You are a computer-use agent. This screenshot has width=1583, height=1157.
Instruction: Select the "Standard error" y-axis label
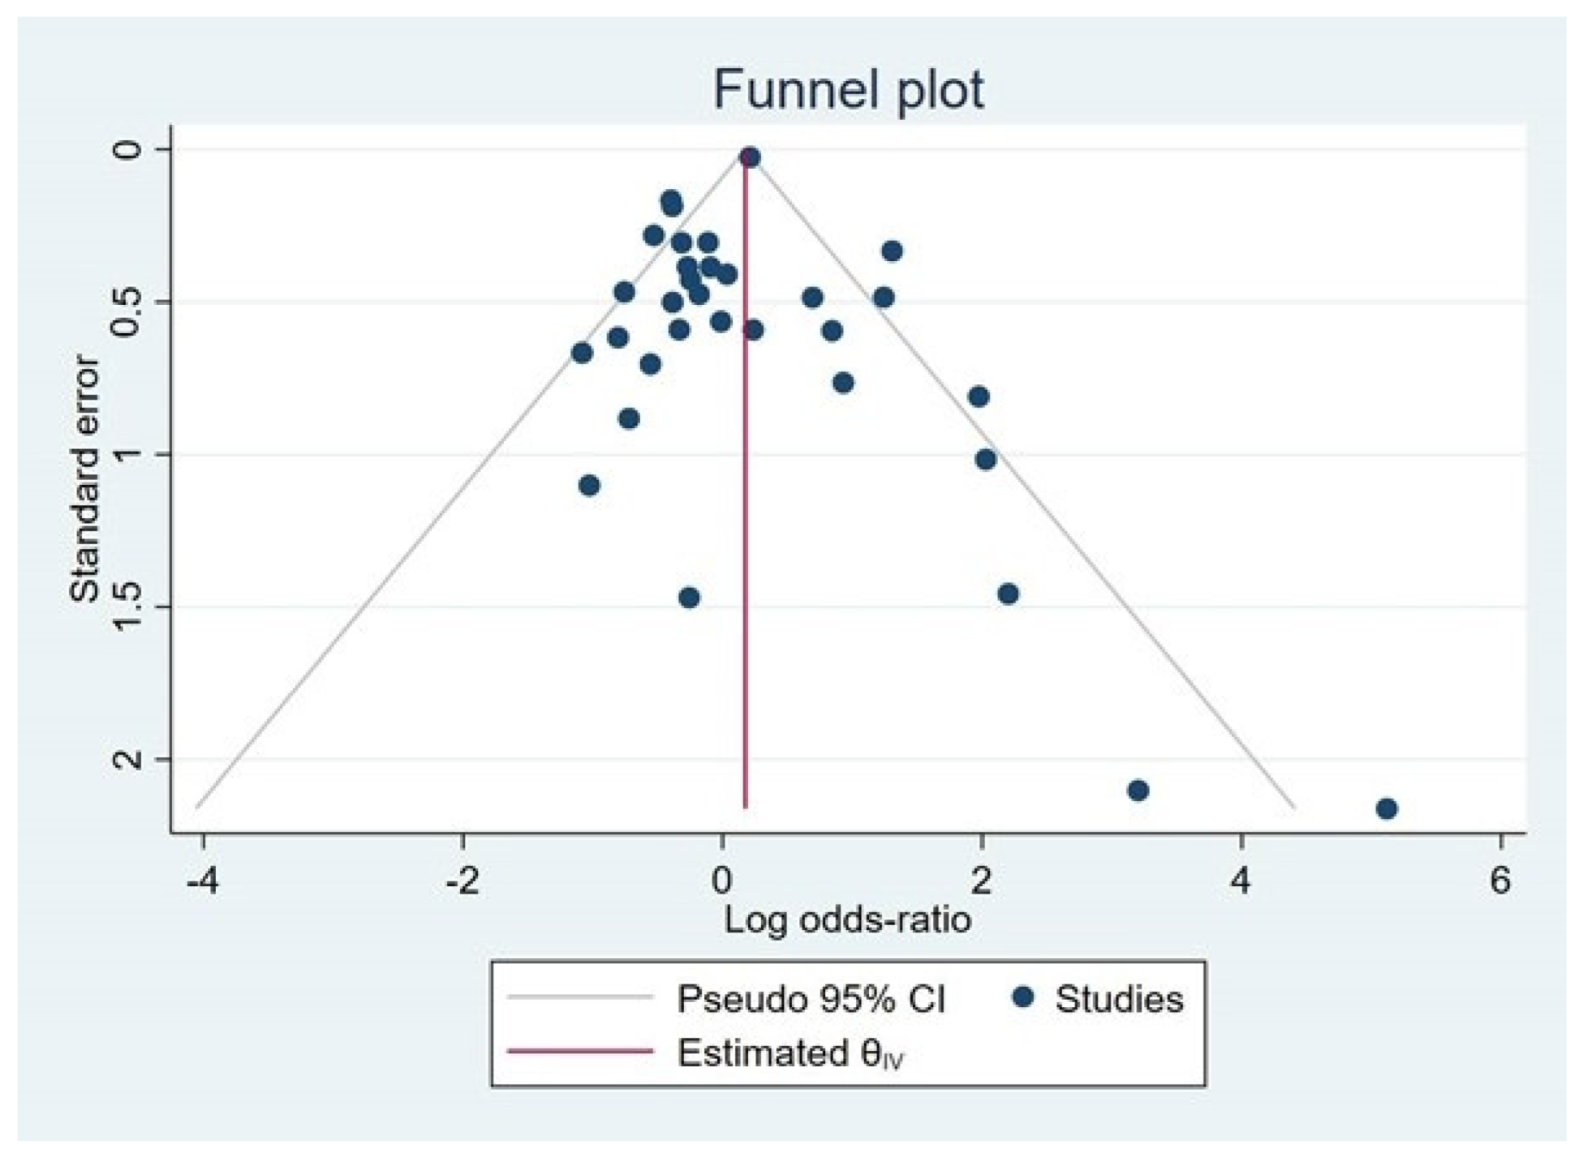(x=84, y=479)
